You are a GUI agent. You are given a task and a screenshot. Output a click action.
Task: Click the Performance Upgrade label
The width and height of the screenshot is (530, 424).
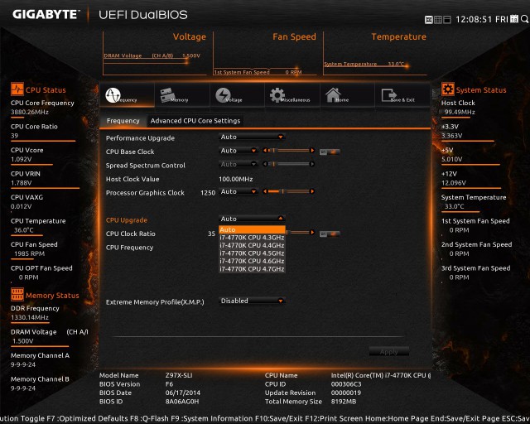click(140, 138)
